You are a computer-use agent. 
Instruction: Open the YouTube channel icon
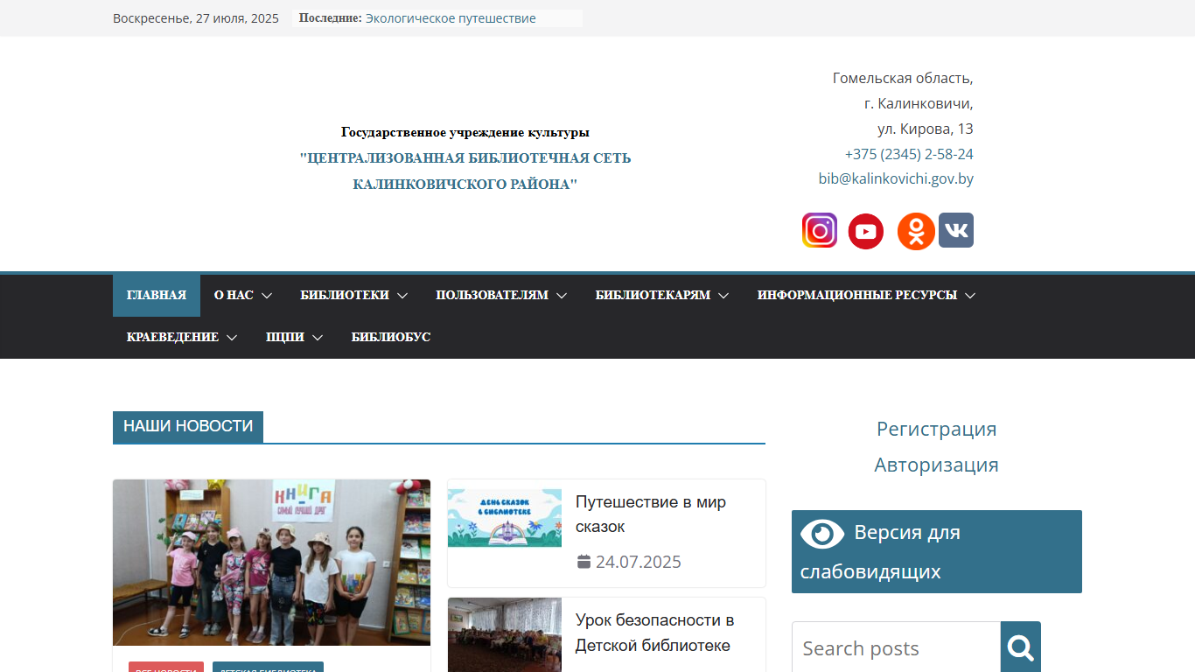point(866,231)
